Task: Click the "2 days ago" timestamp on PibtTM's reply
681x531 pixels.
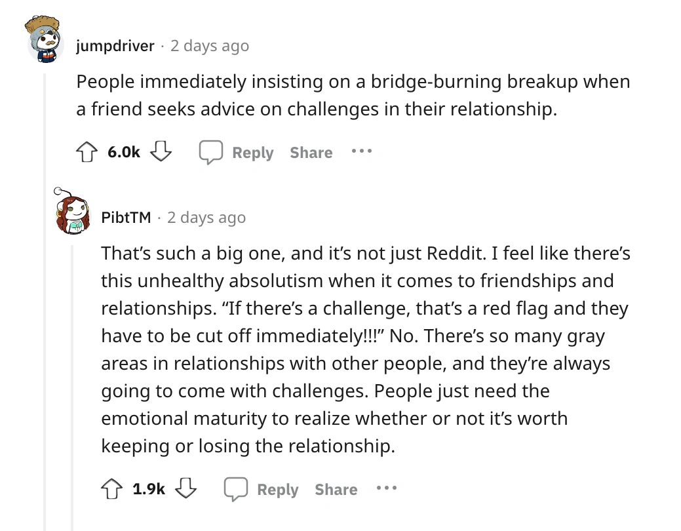Action: pyautogui.click(x=206, y=218)
